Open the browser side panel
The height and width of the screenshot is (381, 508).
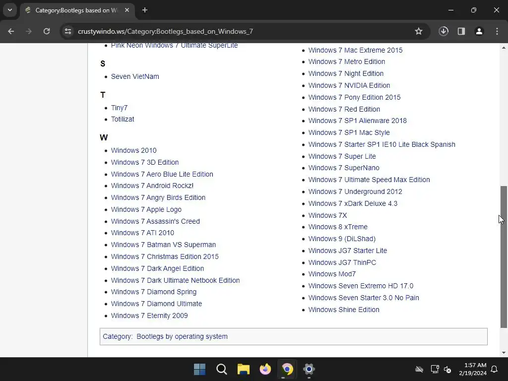click(461, 31)
